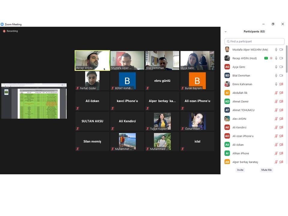
Task: Click the microphone icon for Ayça Genc
Action: 276,67
